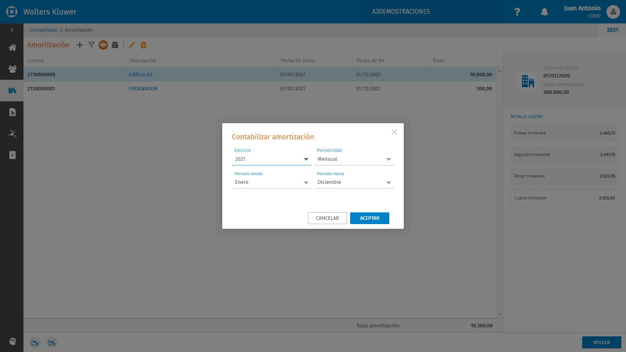Open the Excel document sidebar icon
This screenshot has height=352, width=626.
point(12,112)
